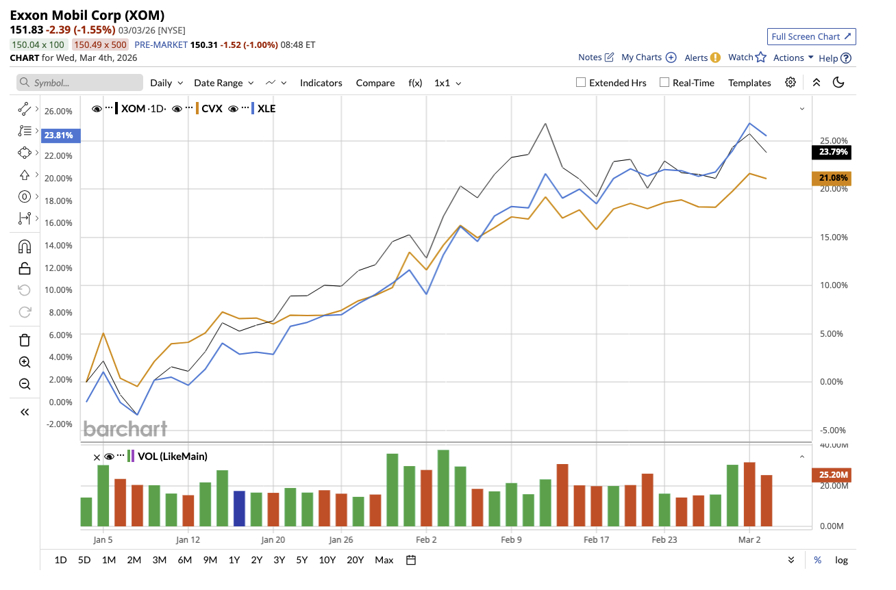The width and height of the screenshot is (896, 590).
Task: Click in the Symbol search field
Action: click(x=79, y=82)
